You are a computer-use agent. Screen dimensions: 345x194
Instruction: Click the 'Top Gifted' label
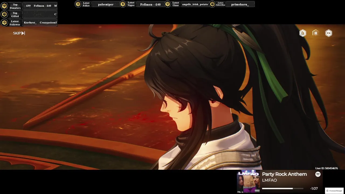(x=15, y=15)
